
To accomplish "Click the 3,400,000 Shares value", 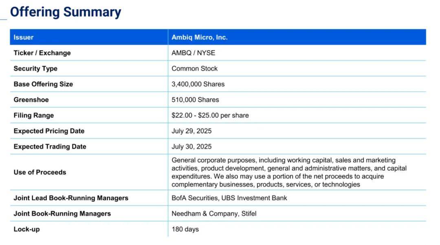I will click(x=198, y=84).
